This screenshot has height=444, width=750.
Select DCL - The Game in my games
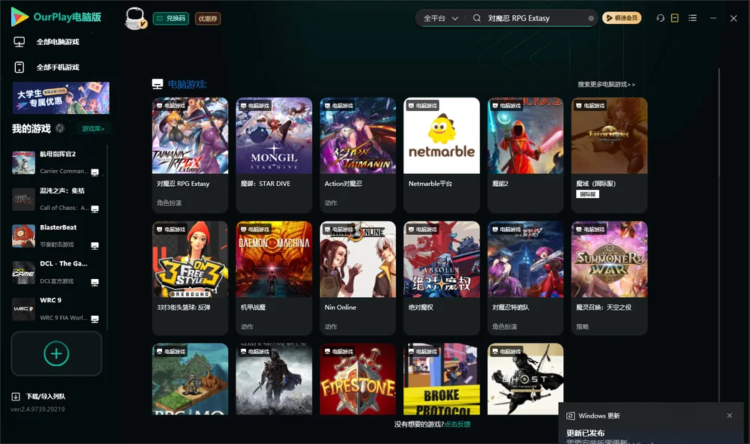(56, 272)
